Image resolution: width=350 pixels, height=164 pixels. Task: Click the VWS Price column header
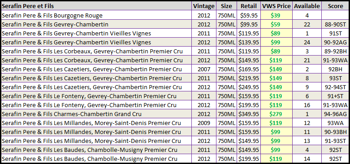coord(277,6)
